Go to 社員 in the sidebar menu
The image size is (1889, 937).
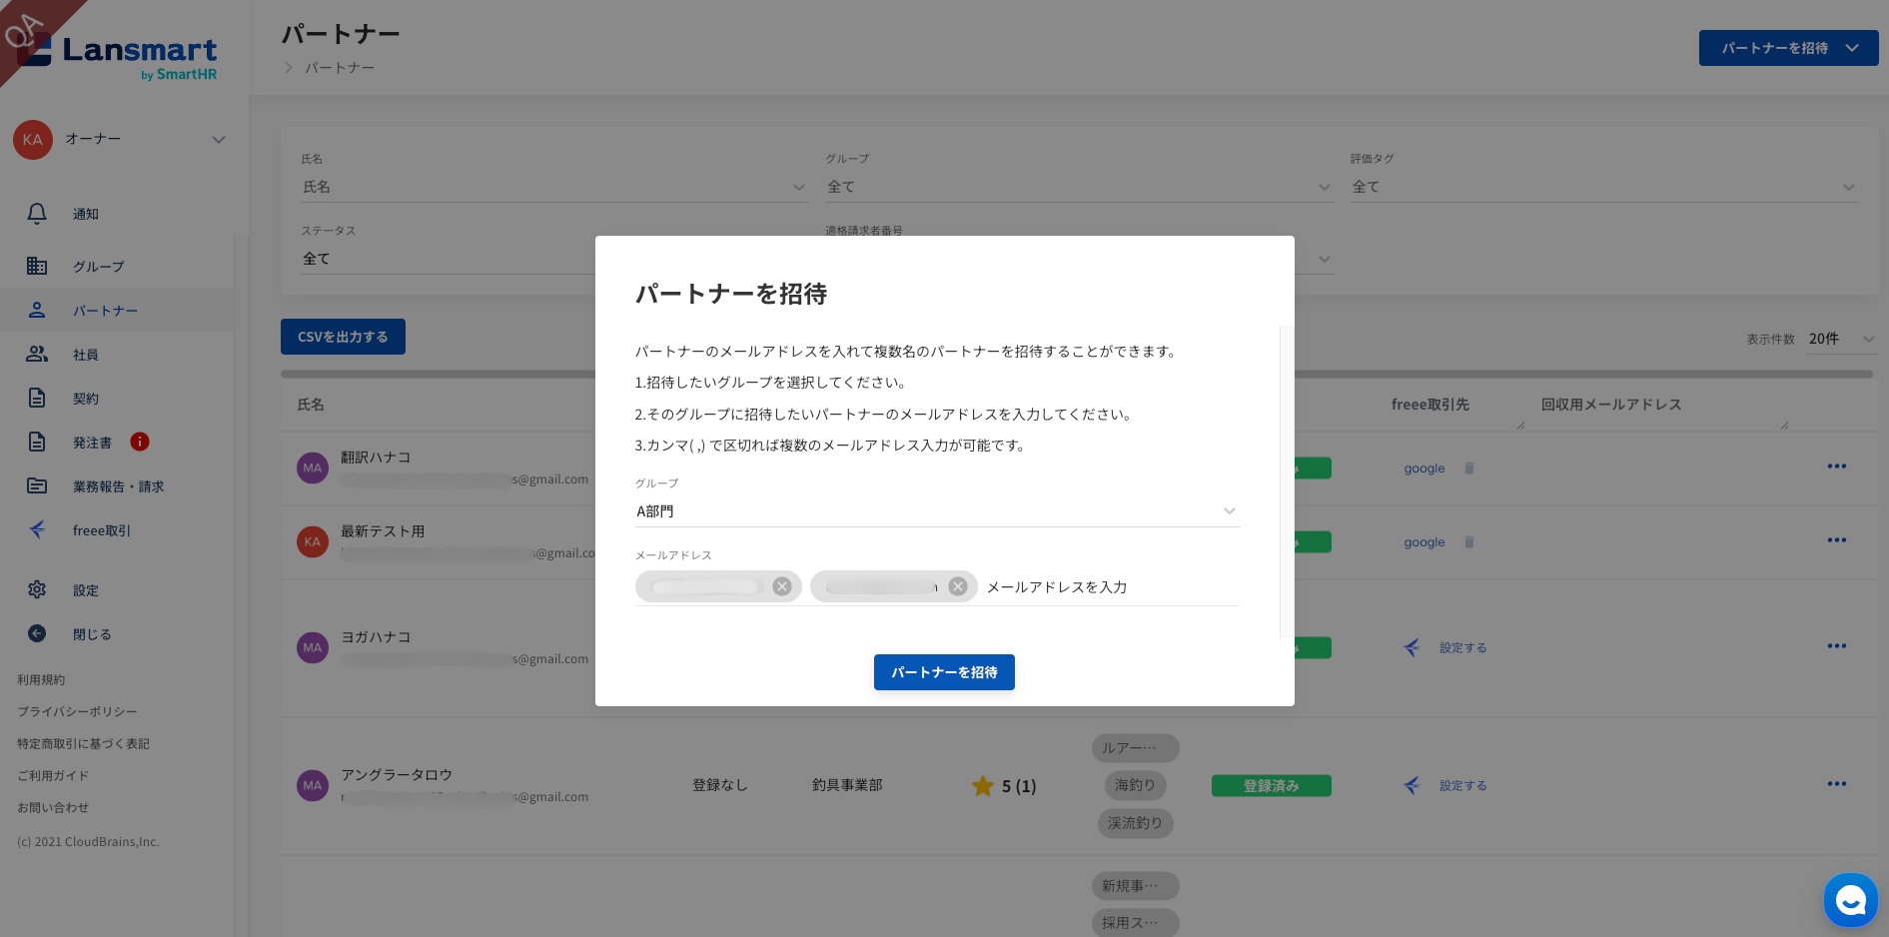(x=86, y=355)
